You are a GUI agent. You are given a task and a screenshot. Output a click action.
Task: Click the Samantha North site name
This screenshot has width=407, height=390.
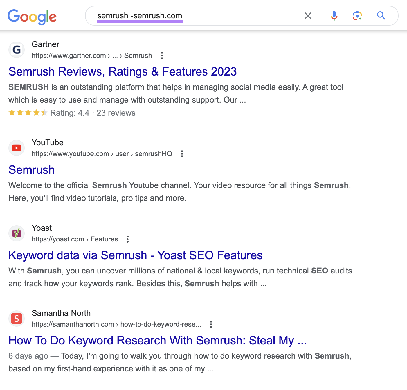click(61, 313)
